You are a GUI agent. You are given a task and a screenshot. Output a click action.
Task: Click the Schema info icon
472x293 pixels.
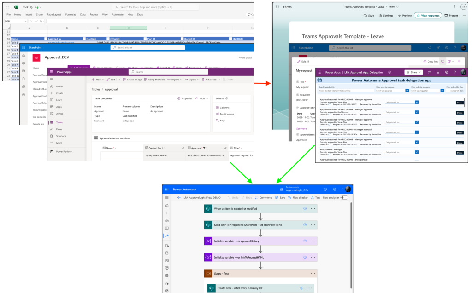click(227, 98)
